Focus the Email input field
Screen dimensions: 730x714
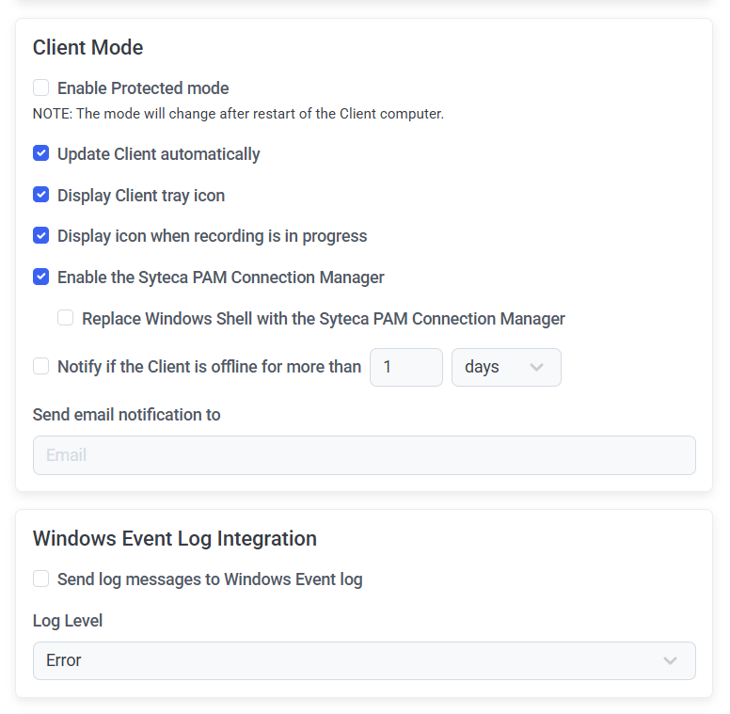[x=364, y=455]
